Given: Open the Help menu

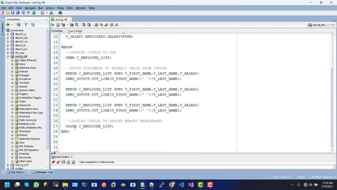Looking at the screenshot, I should click(x=92, y=8).
